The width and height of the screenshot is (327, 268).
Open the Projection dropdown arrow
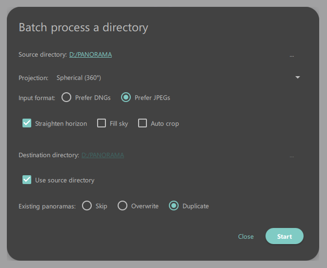(298, 78)
